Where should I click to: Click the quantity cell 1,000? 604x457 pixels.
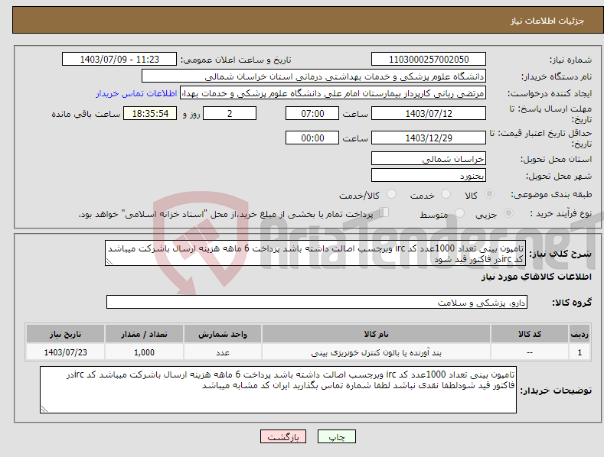(x=144, y=352)
